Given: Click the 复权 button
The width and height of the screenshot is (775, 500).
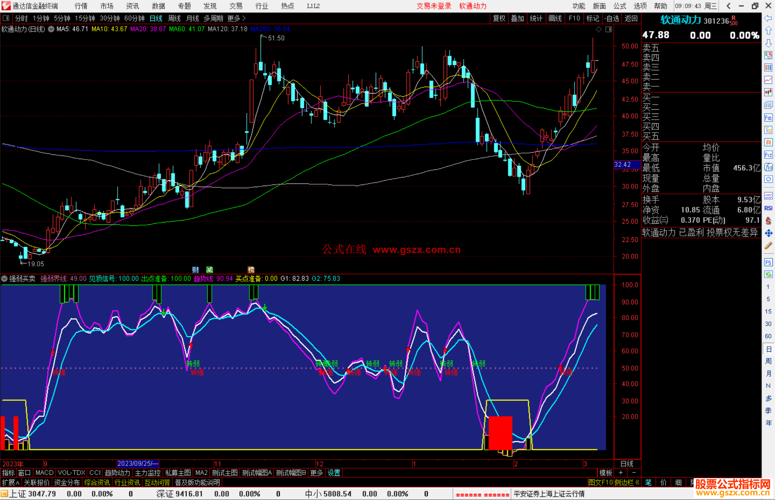Looking at the screenshot, I should 499,18.
